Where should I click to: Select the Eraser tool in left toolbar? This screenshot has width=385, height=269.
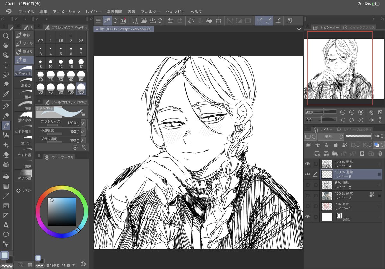coord(6,155)
